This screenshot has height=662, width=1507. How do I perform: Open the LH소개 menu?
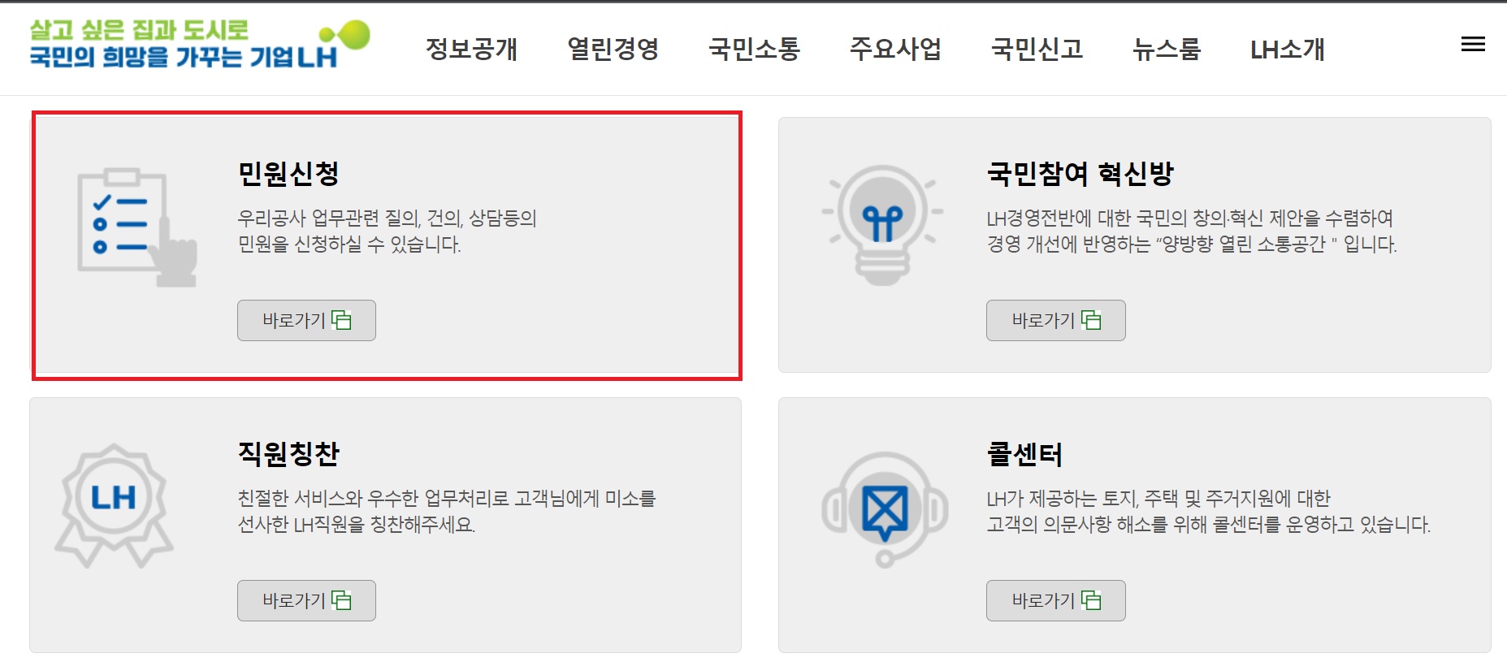click(x=1288, y=49)
